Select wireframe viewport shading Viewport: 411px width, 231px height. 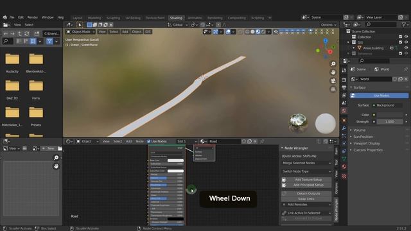point(247,31)
